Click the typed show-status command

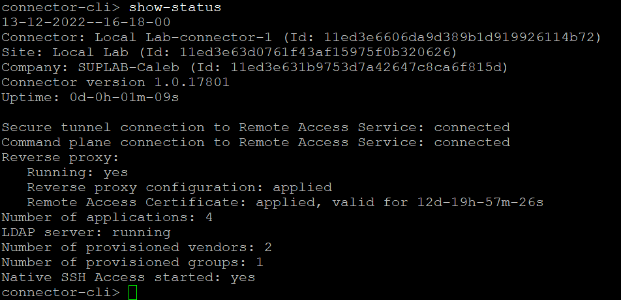tap(175, 8)
